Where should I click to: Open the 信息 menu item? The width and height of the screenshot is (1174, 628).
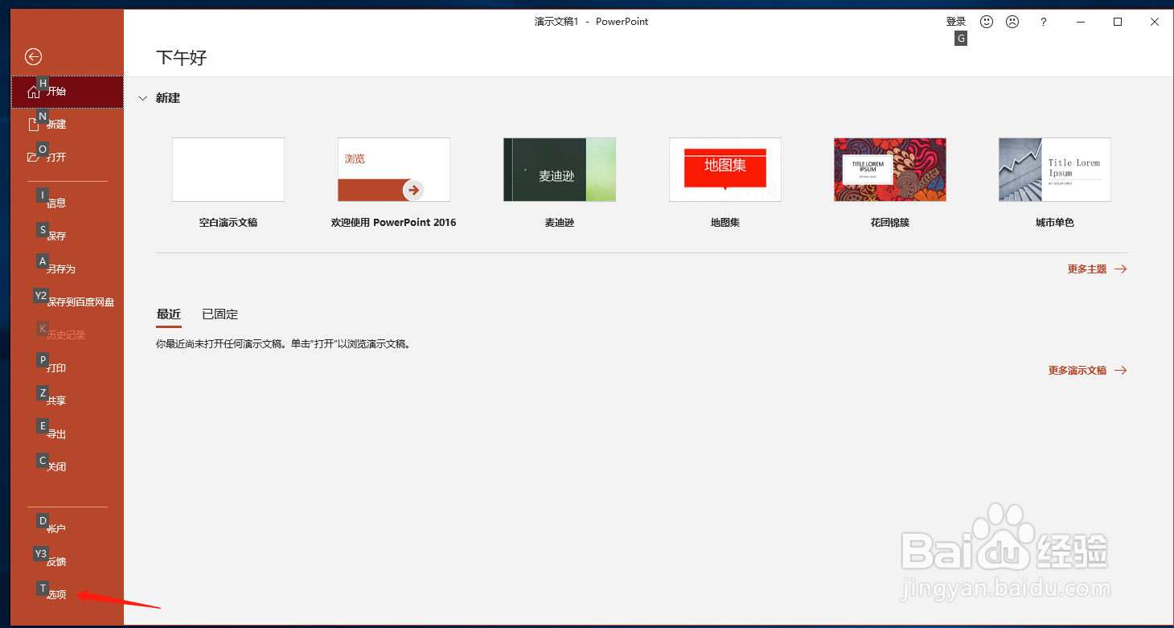click(x=68, y=203)
